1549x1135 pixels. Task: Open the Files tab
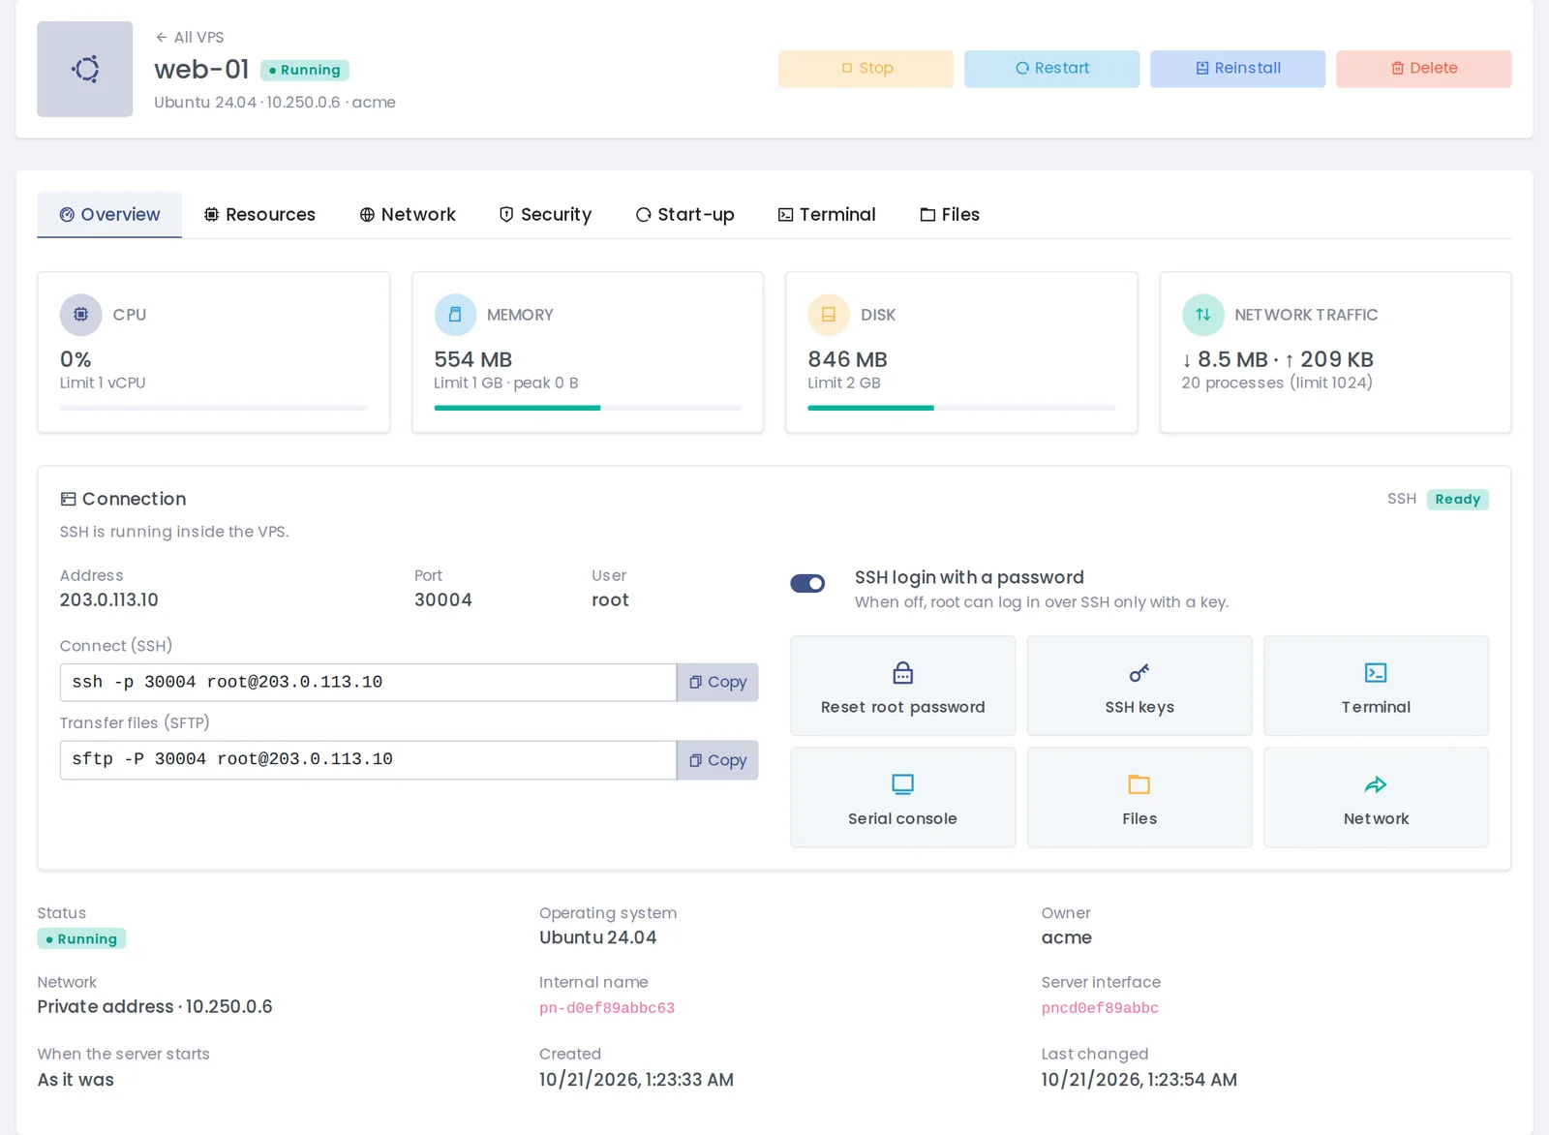(x=950, y=214)
